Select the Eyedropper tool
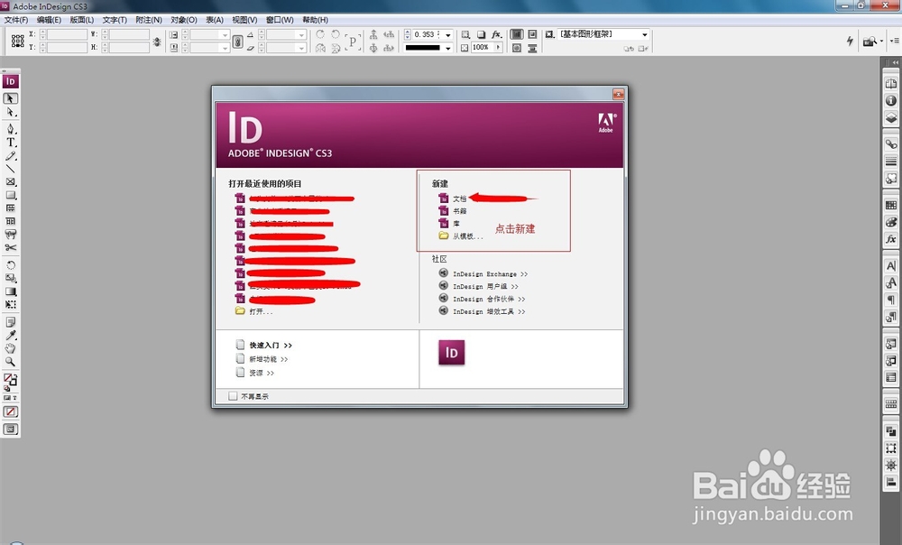This screenshot has width=902, height=545. coord(10,335)
